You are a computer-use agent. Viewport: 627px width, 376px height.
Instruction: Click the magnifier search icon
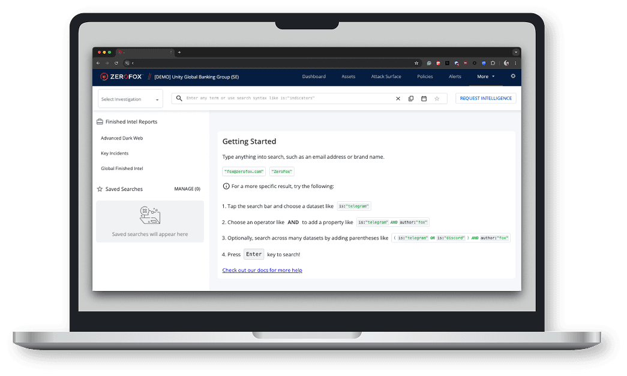pyautogui.click(x=179, y=98)
